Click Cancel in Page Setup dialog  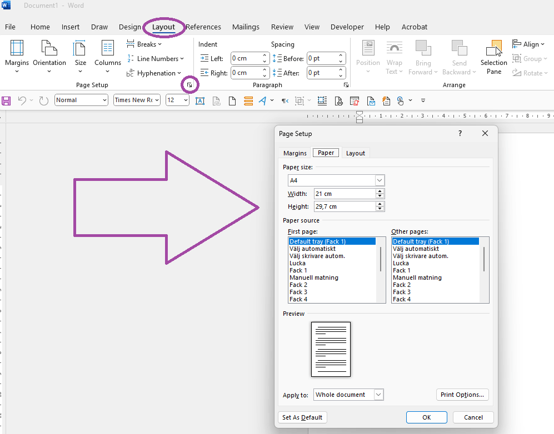473,417
